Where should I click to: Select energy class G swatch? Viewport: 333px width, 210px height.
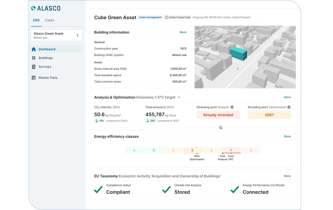point(251,150)
